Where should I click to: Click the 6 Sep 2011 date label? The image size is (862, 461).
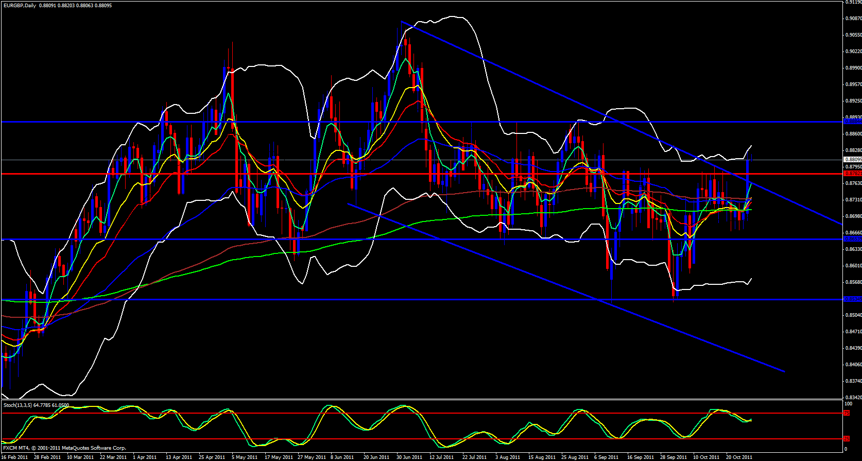click(x=606, y=457)
